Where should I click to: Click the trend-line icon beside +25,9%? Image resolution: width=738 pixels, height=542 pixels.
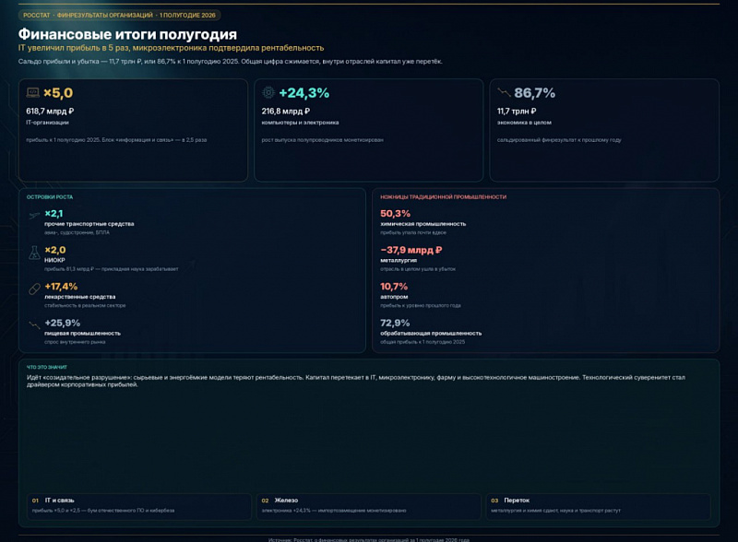[x=34, y=324]
